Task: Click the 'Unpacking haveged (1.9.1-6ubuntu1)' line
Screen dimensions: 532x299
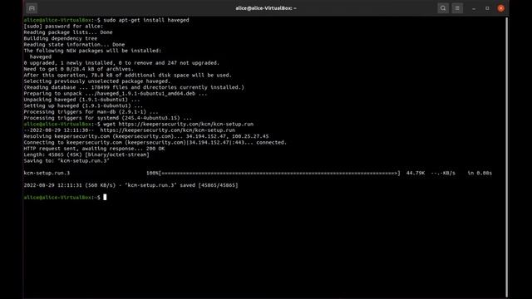Action: coord(81,100)
